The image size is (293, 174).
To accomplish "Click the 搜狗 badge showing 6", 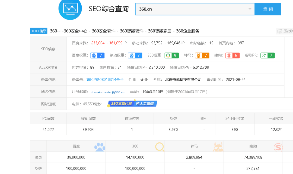I will (233, 55).
